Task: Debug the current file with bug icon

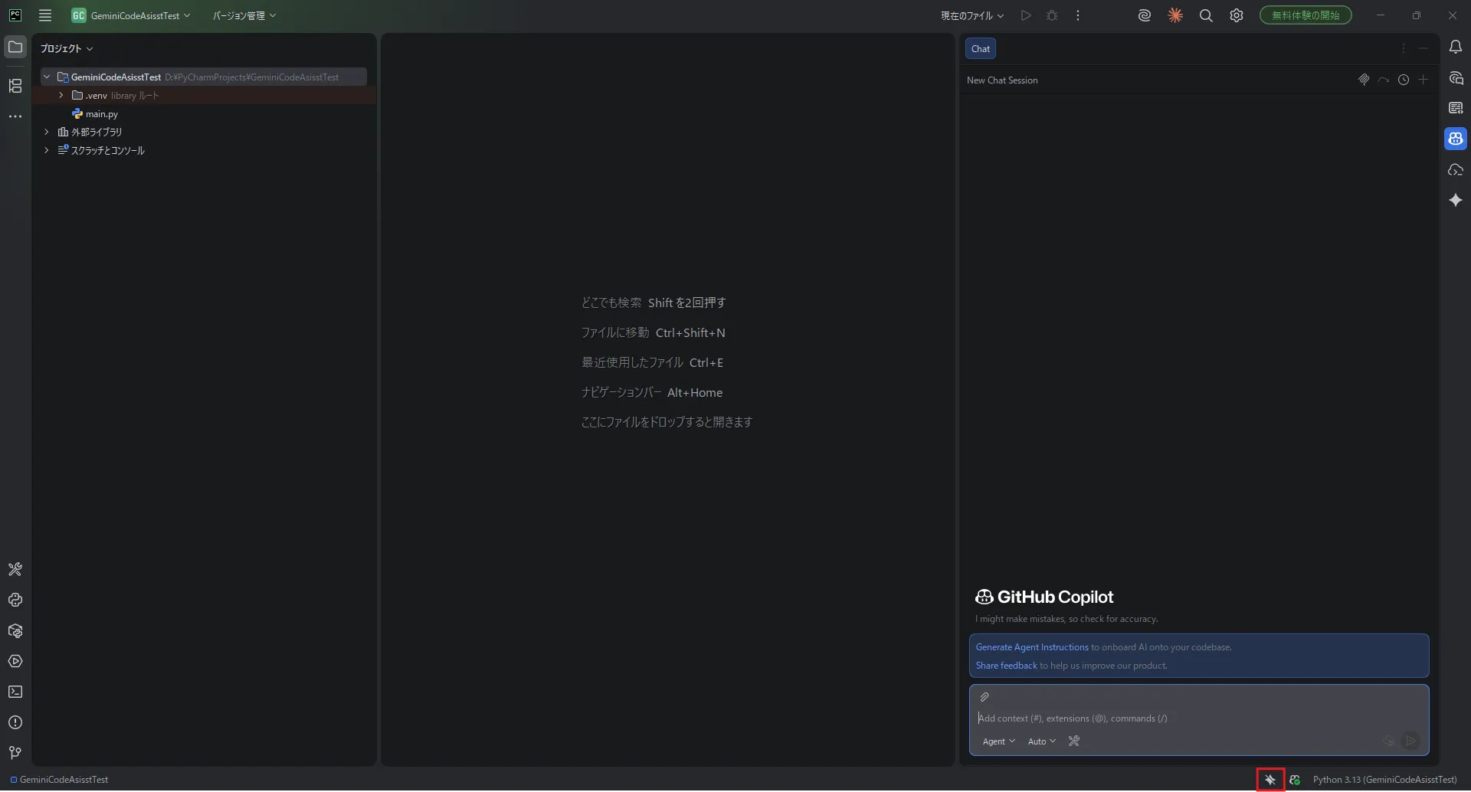Action: [1052, 15]
